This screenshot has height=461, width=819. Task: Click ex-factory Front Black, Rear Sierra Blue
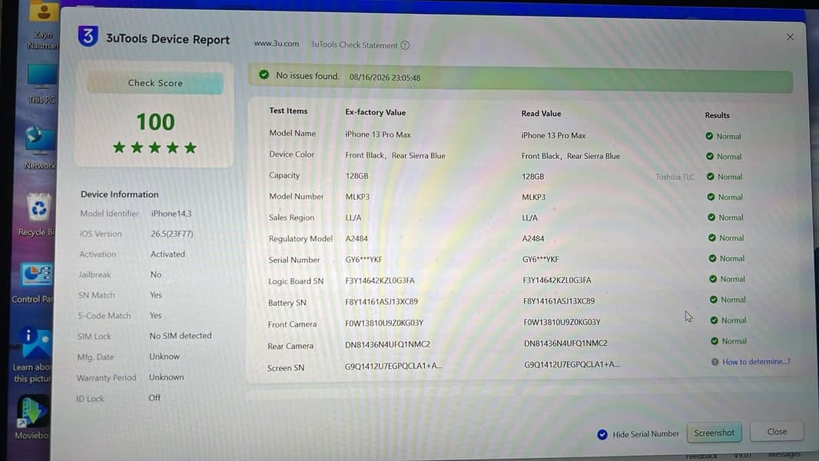coord(396,155)
